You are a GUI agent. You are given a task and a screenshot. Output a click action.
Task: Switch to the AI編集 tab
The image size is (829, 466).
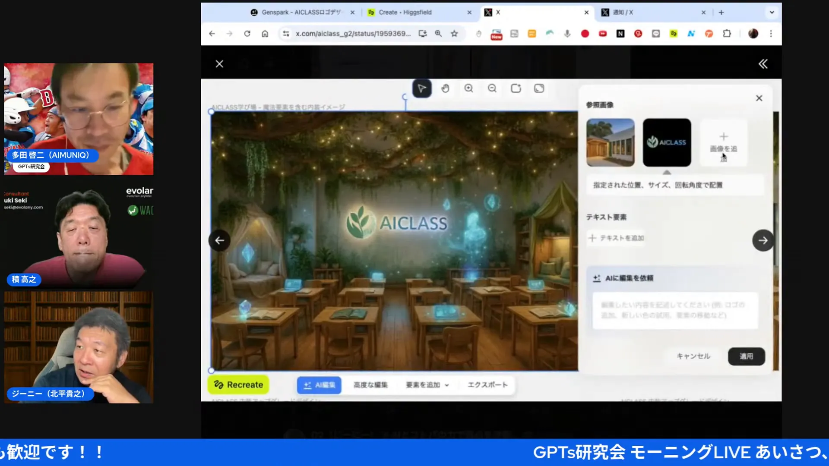[319, 385]
